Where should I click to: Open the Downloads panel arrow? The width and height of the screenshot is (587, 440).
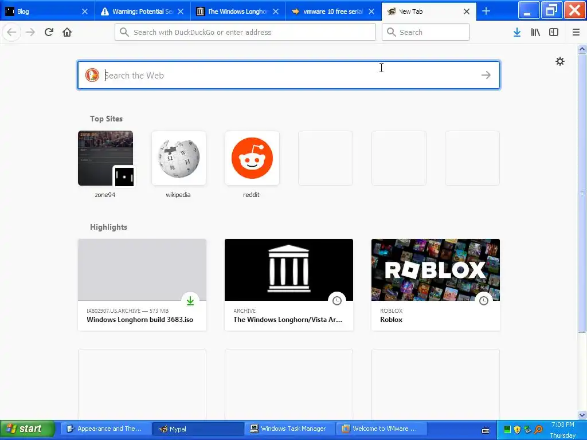517,32
